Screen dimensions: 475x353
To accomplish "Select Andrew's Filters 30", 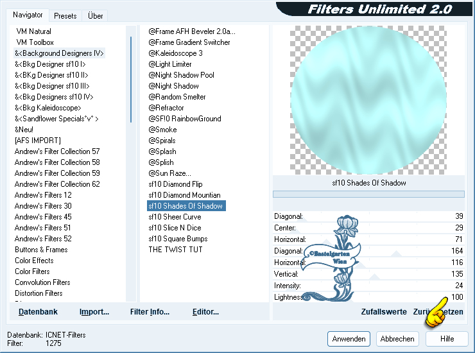I will point(43,206).
